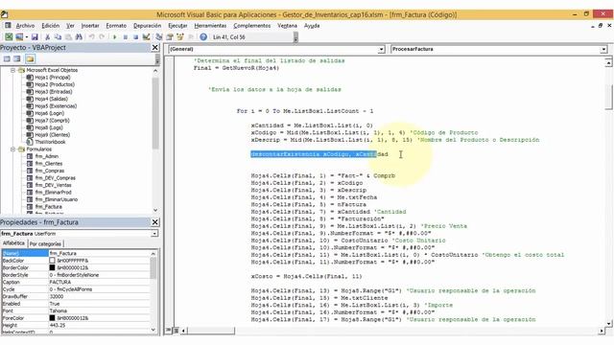Screen dimensions: 614x345
Task: Click the Find binoculars toolbar icon
Action: click(x=79, y=36)
